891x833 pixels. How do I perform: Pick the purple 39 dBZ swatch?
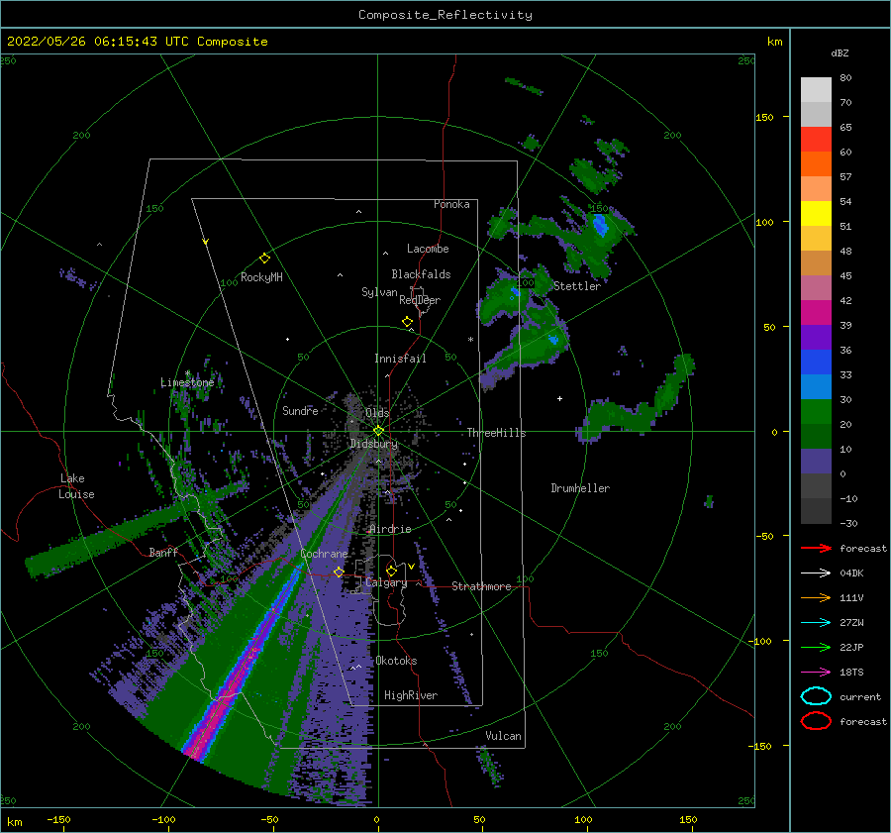pos(816,337)
